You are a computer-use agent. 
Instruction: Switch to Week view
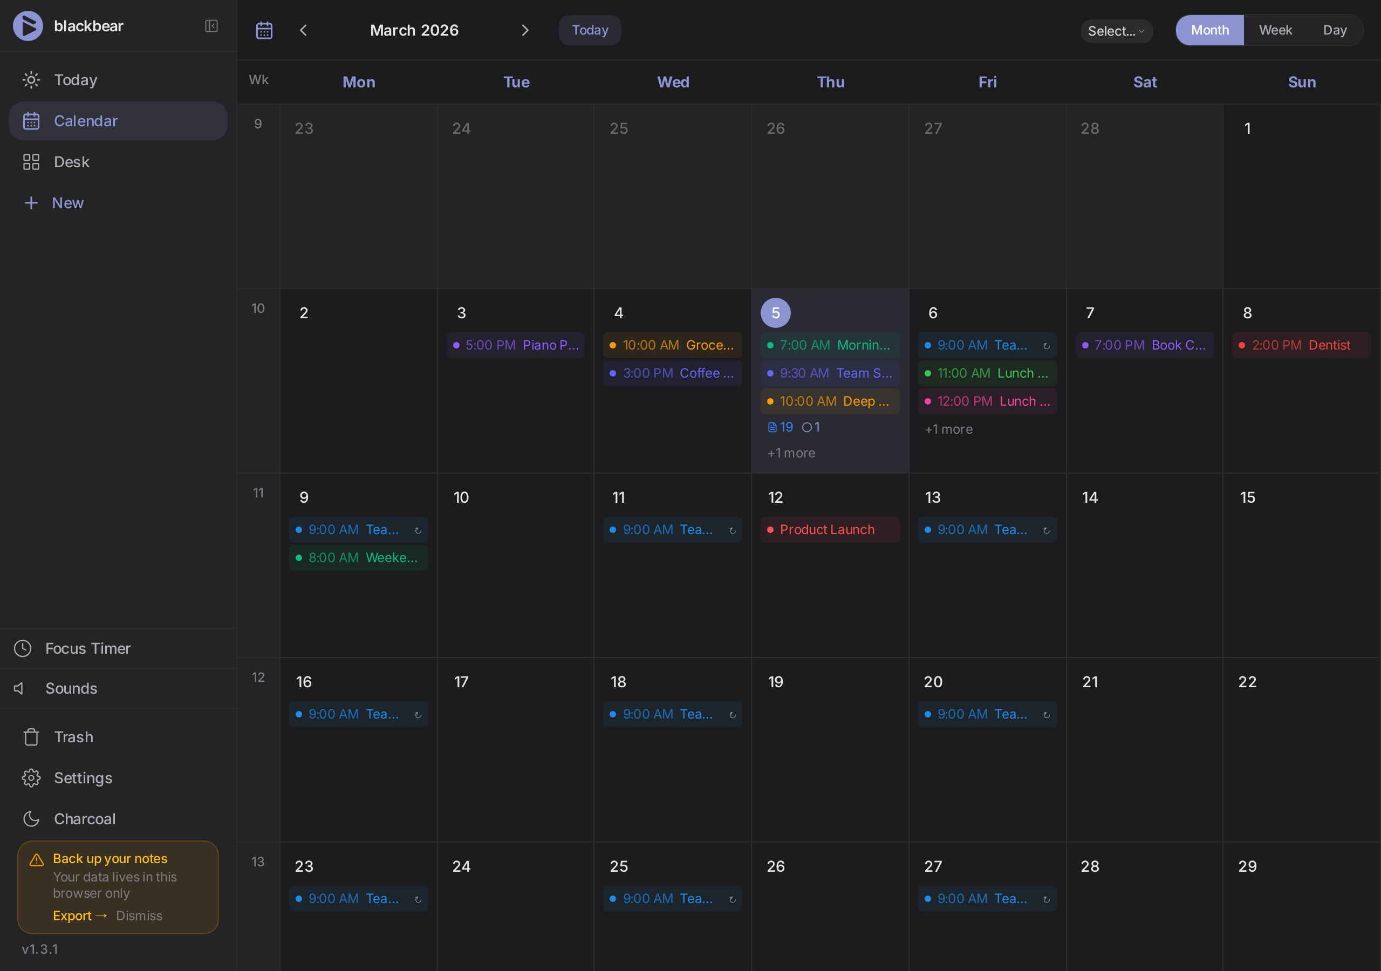[1275, 30]
